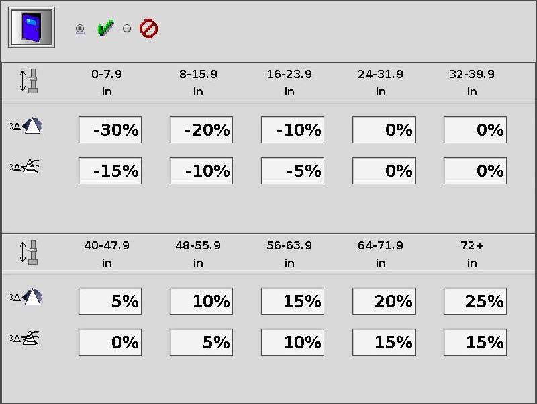Select the enabled radio button beside checkmark
The height and width of the screenshot is (404, 537).
click(80, 28)
